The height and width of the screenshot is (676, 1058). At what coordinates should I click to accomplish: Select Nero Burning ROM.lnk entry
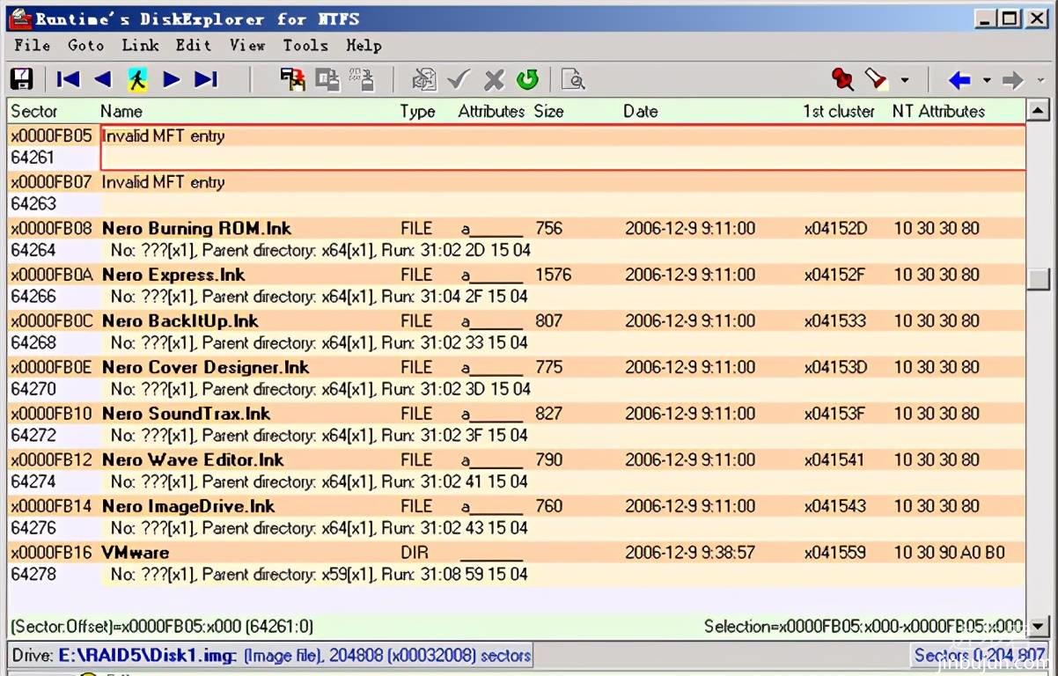(517, 239)
